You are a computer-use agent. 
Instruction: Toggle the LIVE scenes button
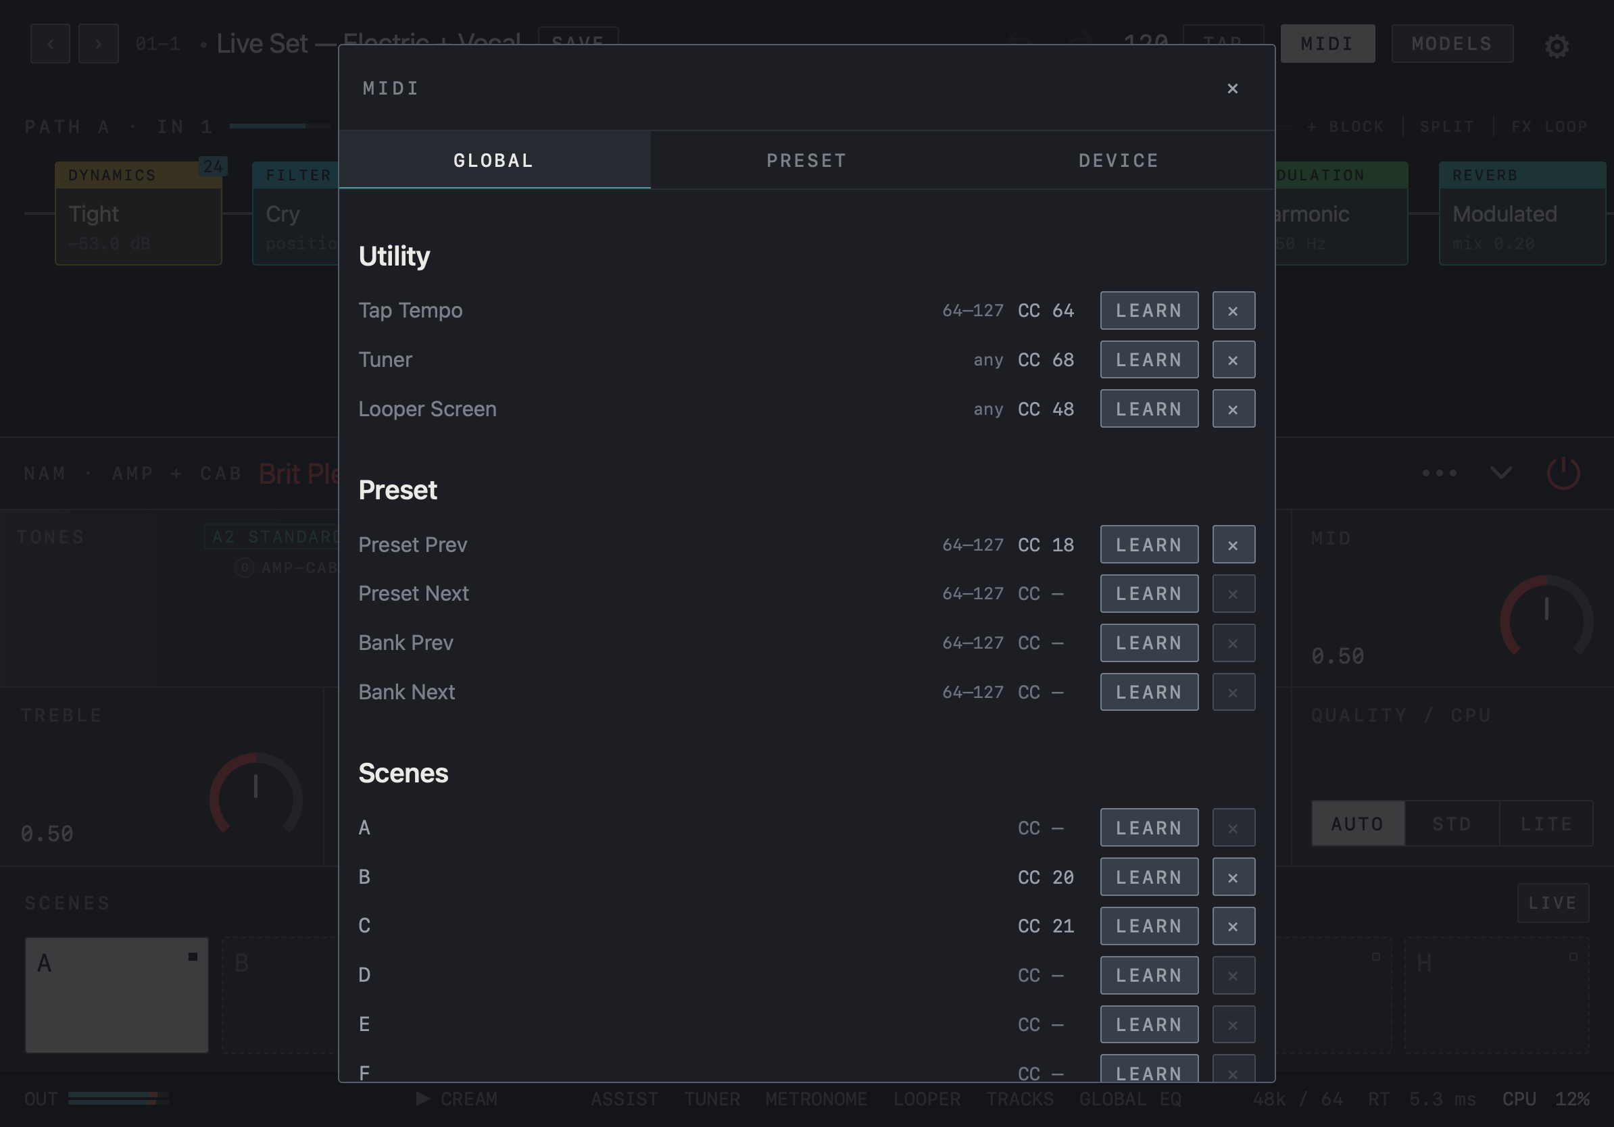tap(1553, 903)
